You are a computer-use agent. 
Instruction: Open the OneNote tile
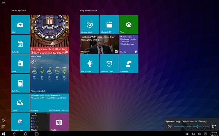click(59, 122)
